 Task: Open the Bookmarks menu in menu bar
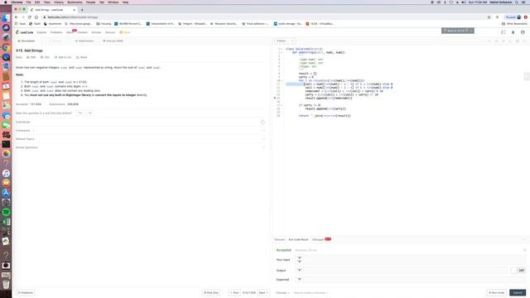click(75, 2)
